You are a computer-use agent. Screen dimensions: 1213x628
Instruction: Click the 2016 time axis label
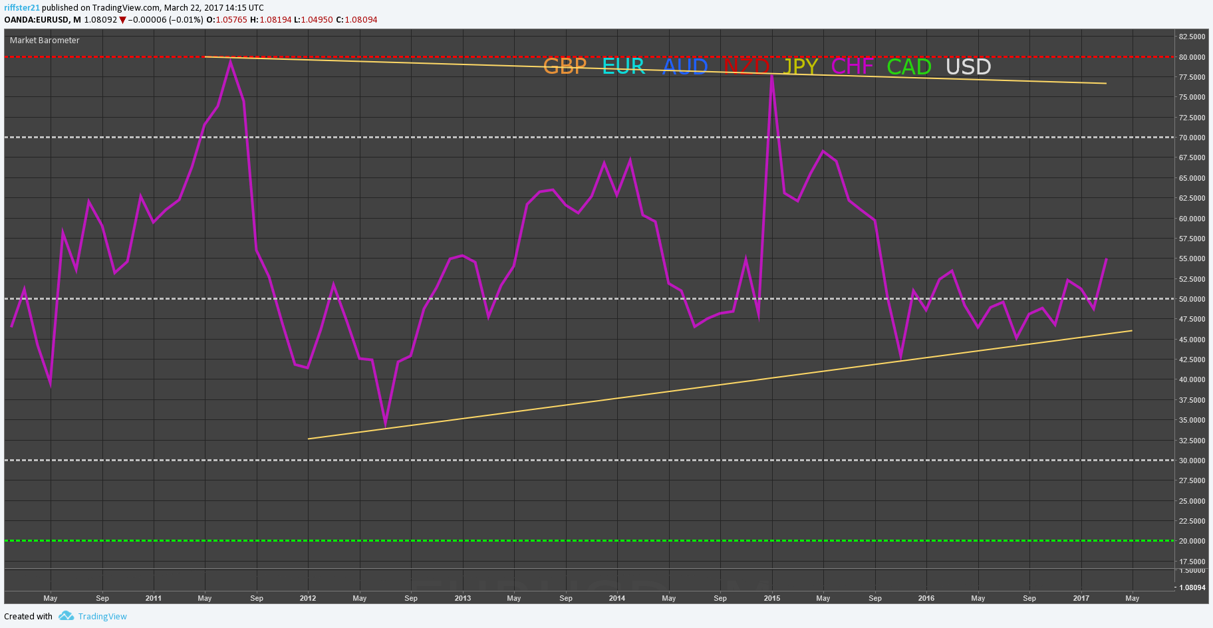[x=926, y=598]
